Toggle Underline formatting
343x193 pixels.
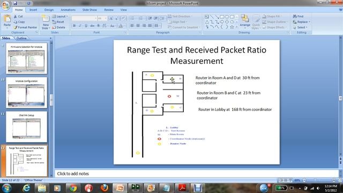(x=86, y=26)
